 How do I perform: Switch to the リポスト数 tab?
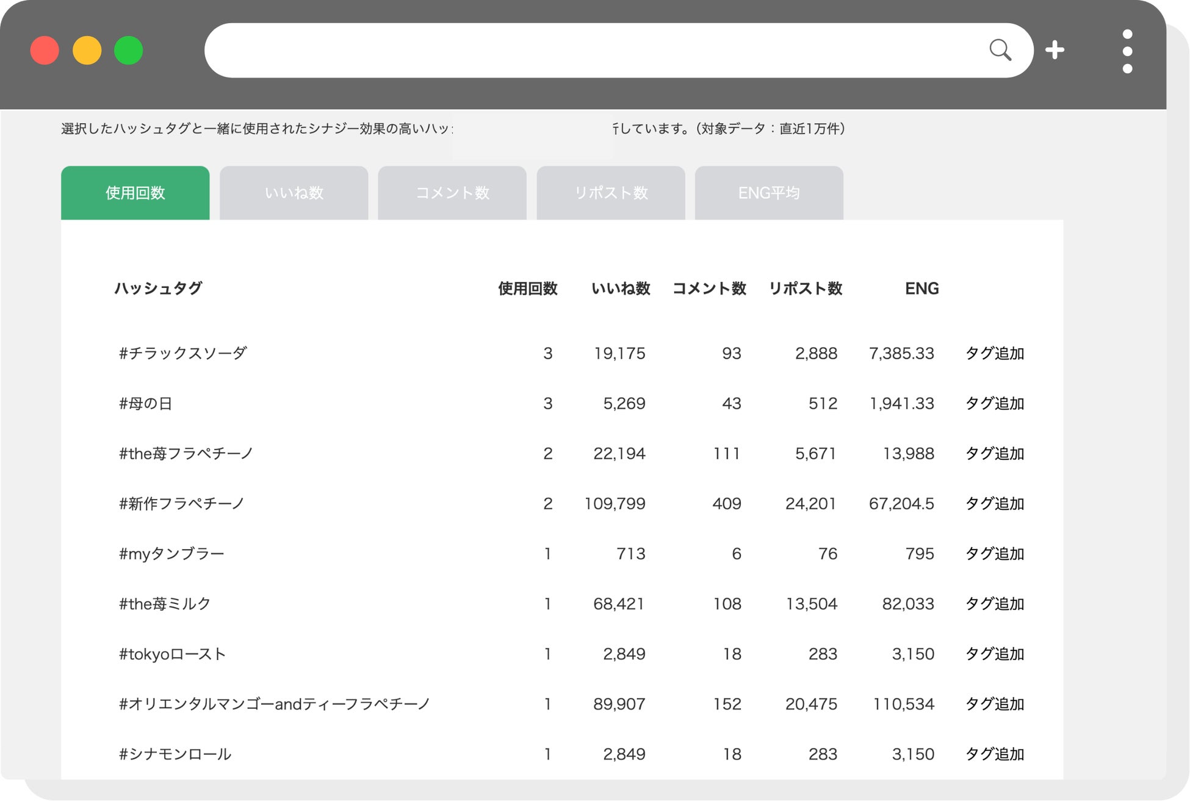pyautogui.click(x=611, y=193)
